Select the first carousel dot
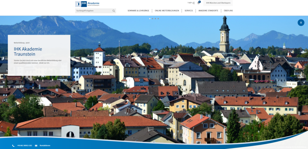Image resolution: width=308 pixels, height=149 pixels. coord(150,19)
